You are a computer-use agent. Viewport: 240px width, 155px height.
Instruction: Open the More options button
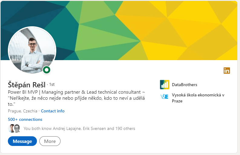click(50, 141)
